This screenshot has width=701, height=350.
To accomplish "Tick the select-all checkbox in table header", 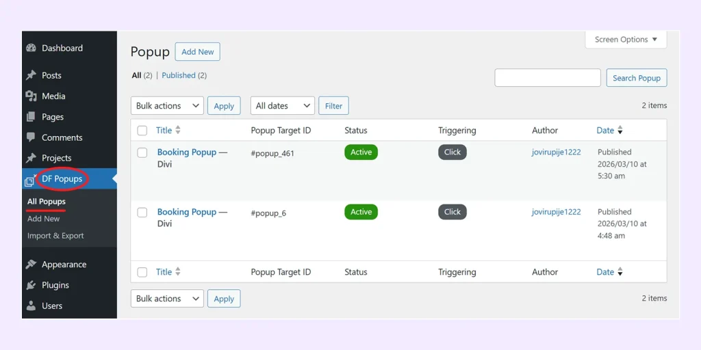I will coord(142,131).
